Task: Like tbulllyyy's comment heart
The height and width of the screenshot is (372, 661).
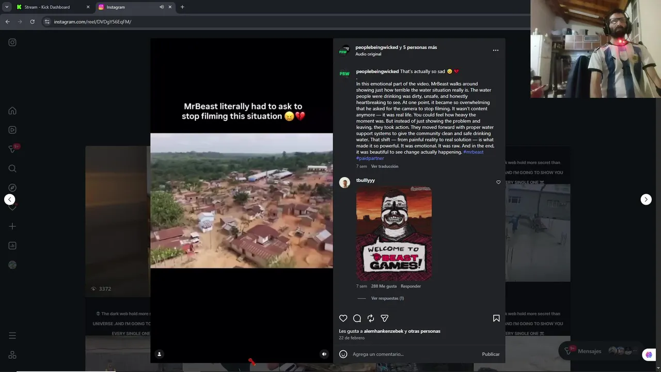Action: click(x=498, y=182)
